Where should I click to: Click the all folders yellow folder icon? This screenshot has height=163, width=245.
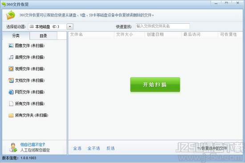click(11, 115)
